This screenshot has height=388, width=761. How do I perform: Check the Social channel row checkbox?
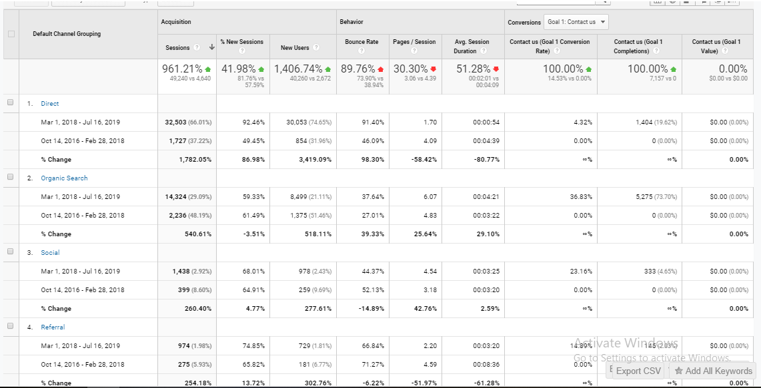click(x=10, y=252)
